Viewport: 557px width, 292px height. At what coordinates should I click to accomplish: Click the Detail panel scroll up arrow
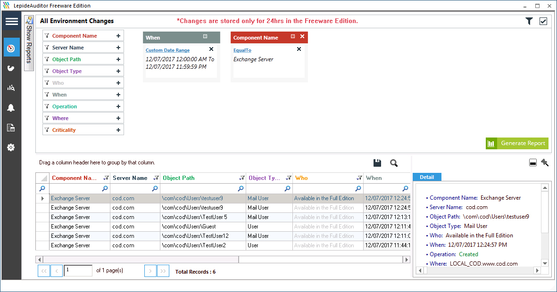tap(545, 188)
